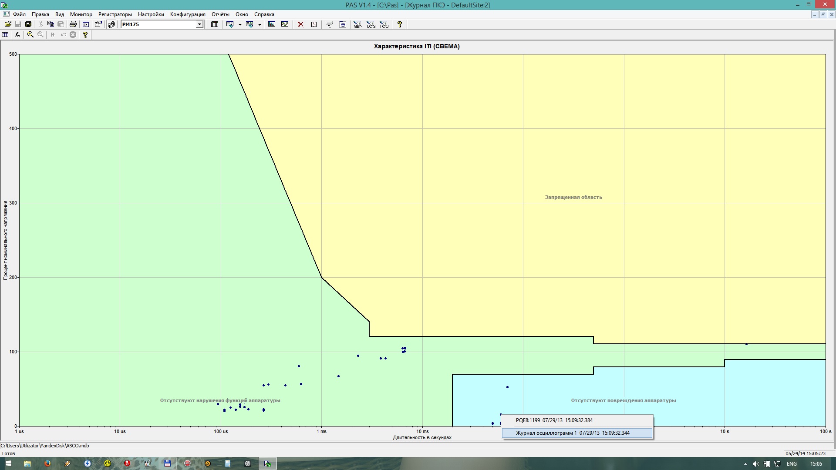Screen dimensions: 836x470
Task: Click the Print icon in toolbar
Action: [73, 24]
